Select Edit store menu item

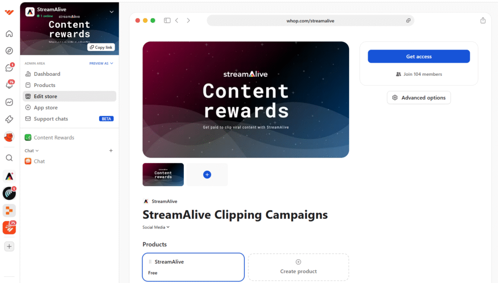click(x=69, y=96)
